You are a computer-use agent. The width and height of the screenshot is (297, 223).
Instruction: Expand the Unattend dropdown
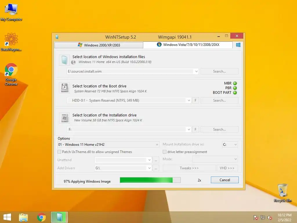click(149, 160)
